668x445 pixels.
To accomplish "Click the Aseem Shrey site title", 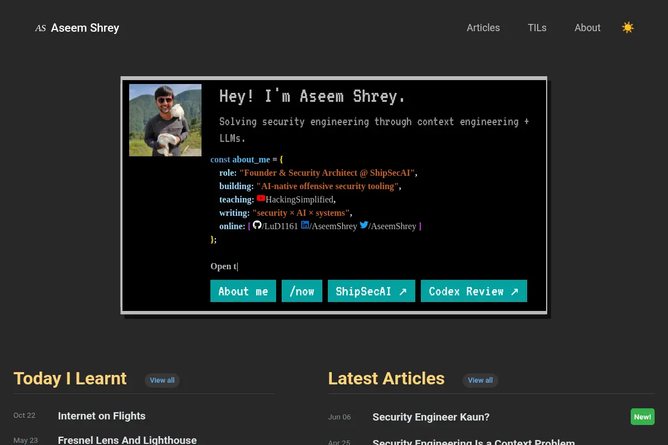I will [85, 28].
